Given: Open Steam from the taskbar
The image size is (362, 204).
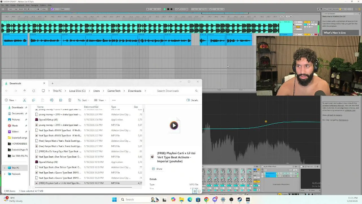Looking at the screenshot, I should (240, 199).
